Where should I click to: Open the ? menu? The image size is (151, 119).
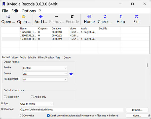(40, 11)
